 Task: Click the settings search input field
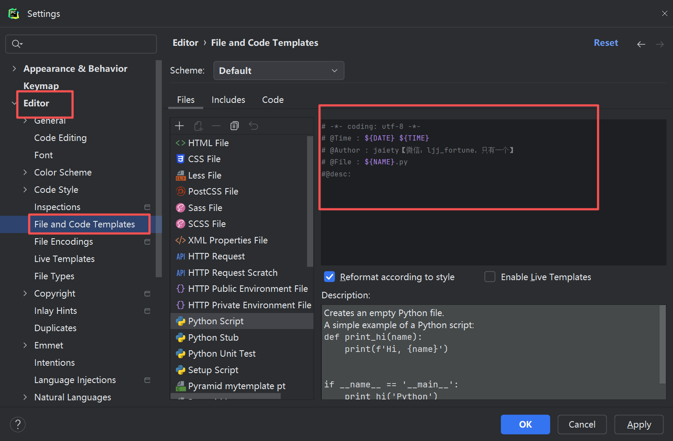click(x=81, y=44)
